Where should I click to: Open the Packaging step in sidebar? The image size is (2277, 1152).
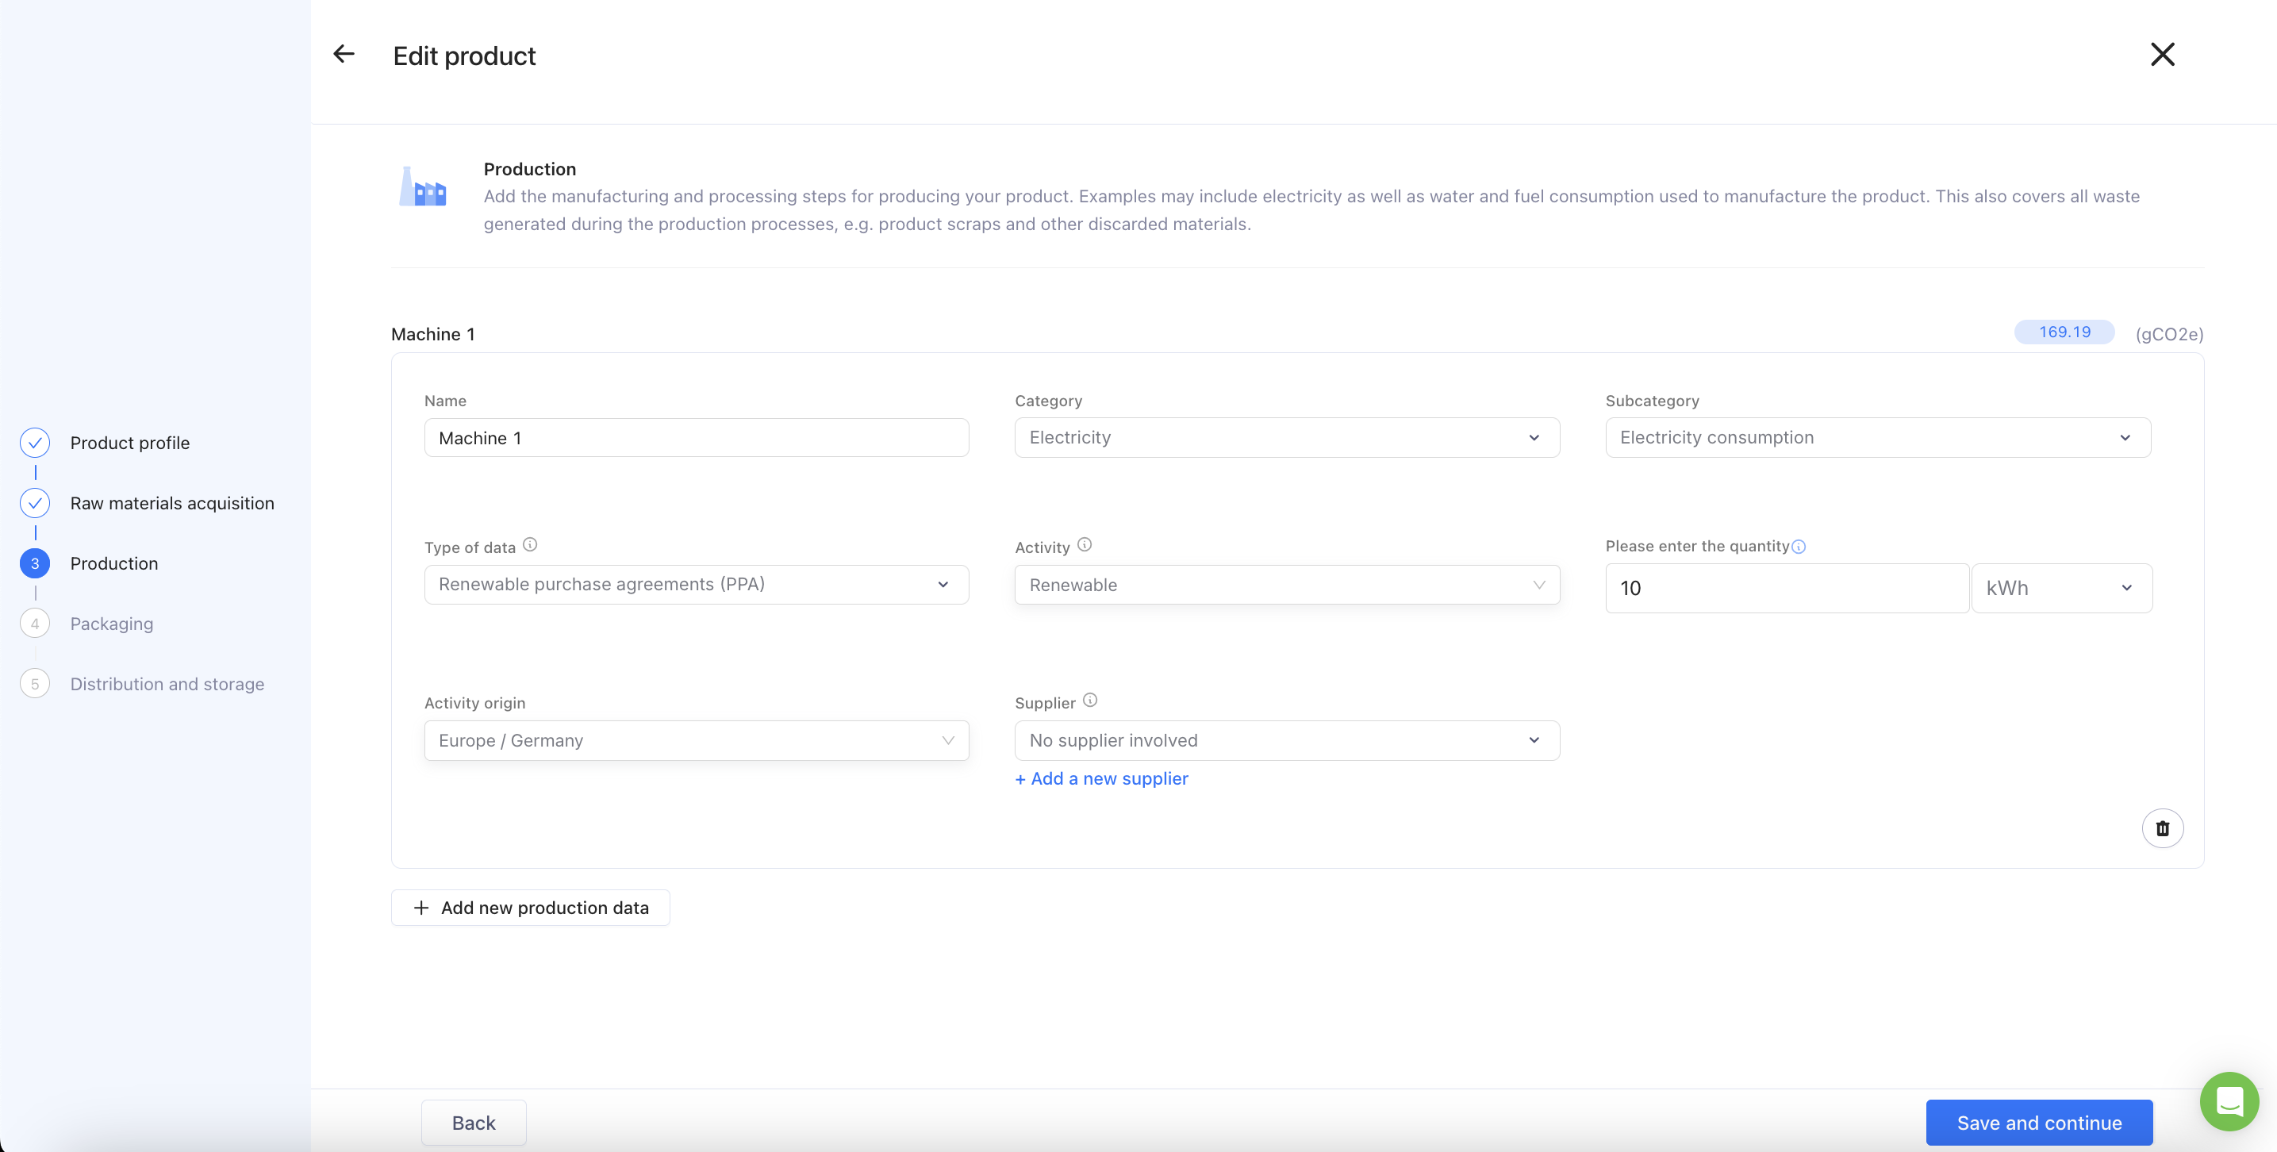point(111,624)
